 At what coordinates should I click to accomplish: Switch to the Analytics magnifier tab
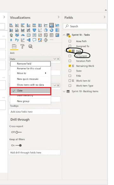click(x=30, y=46)
